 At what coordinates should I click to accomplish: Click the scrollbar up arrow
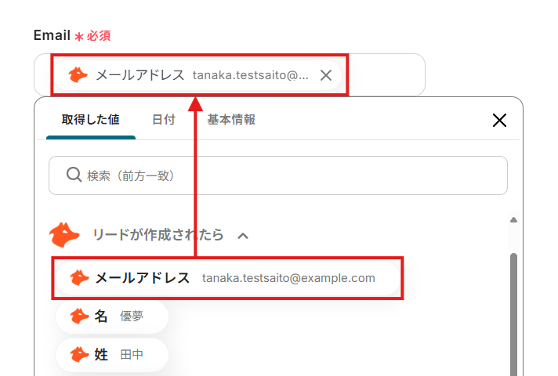[x=514, y=220]
